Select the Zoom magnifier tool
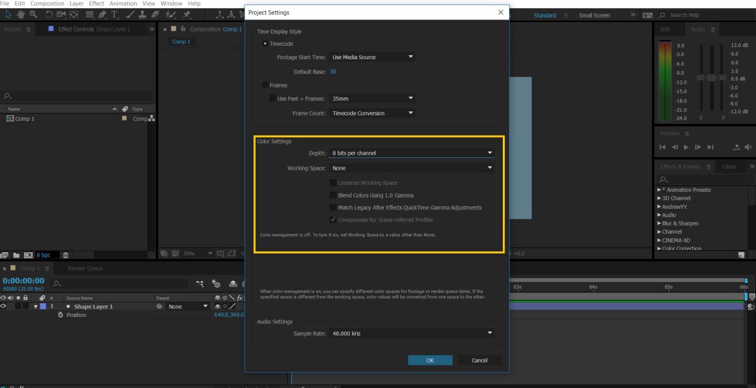Screen dimensions: 756x388 tap(33, 14)
